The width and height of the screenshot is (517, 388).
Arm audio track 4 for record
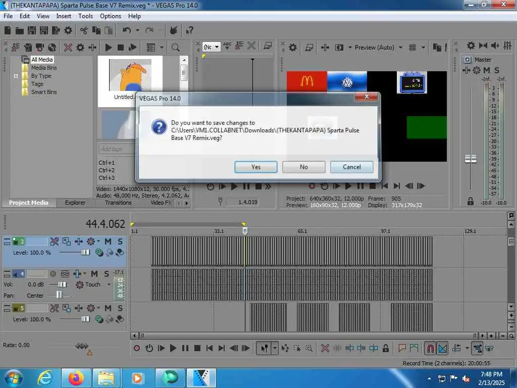(x=53, y=274)
